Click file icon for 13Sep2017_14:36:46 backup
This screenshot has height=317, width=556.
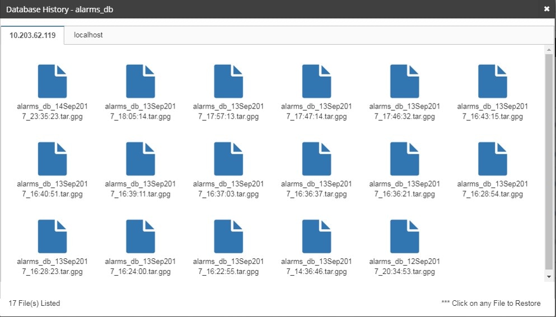[316, 236]
